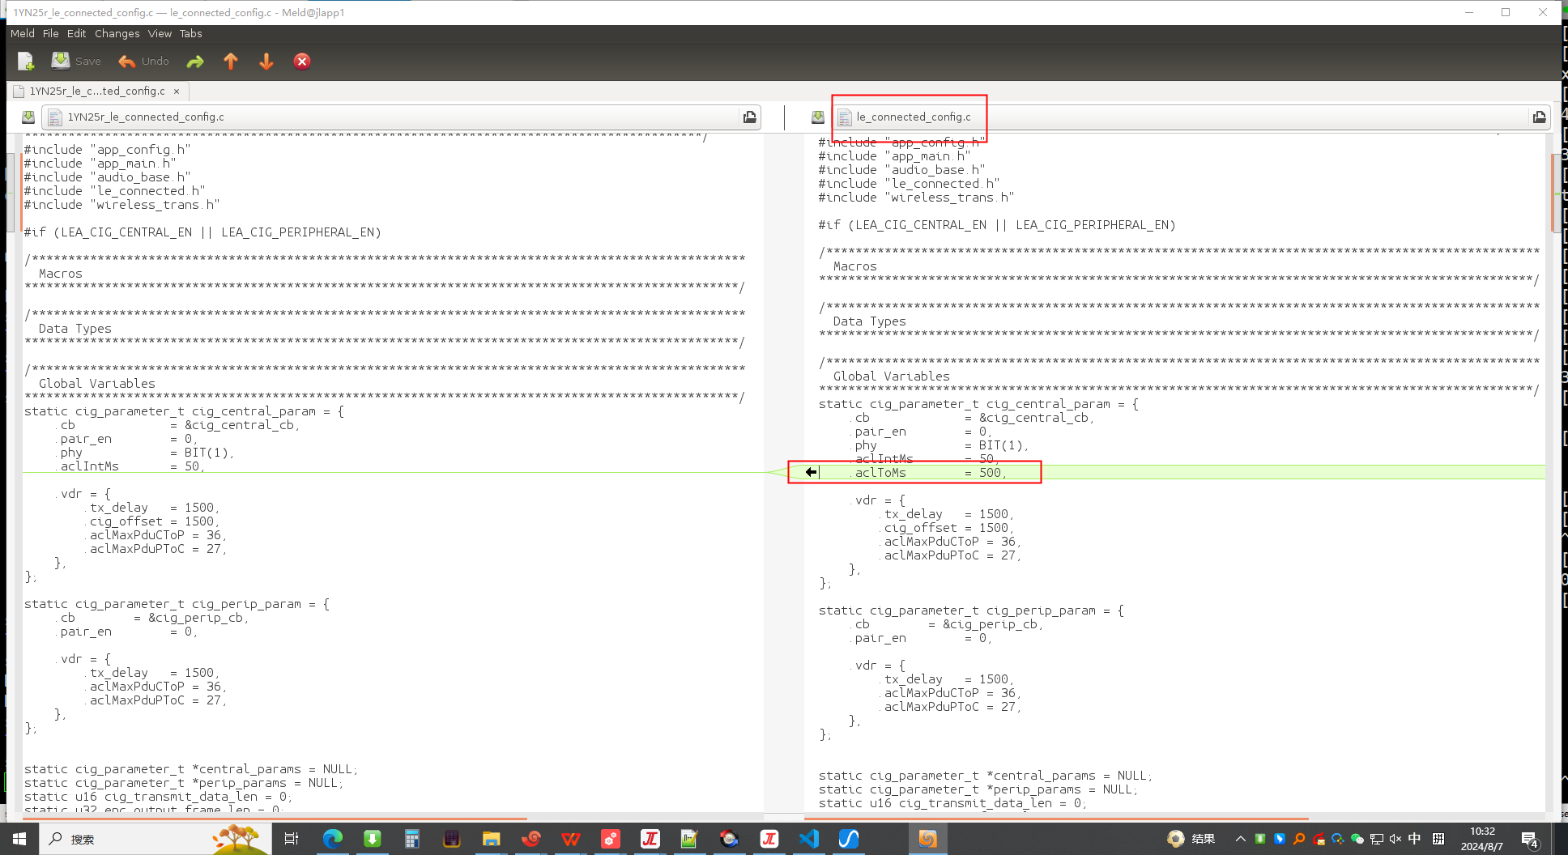1568x855 pixels.
Task: Click aclIntMs = 50 line in left pane
Action: click(x=130, y=466)
